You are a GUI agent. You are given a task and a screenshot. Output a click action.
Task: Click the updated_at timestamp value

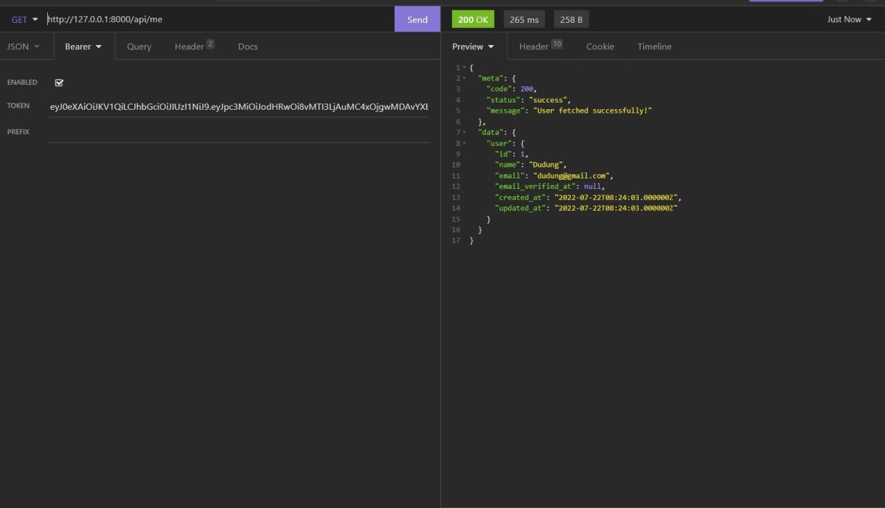coord(615,209)
